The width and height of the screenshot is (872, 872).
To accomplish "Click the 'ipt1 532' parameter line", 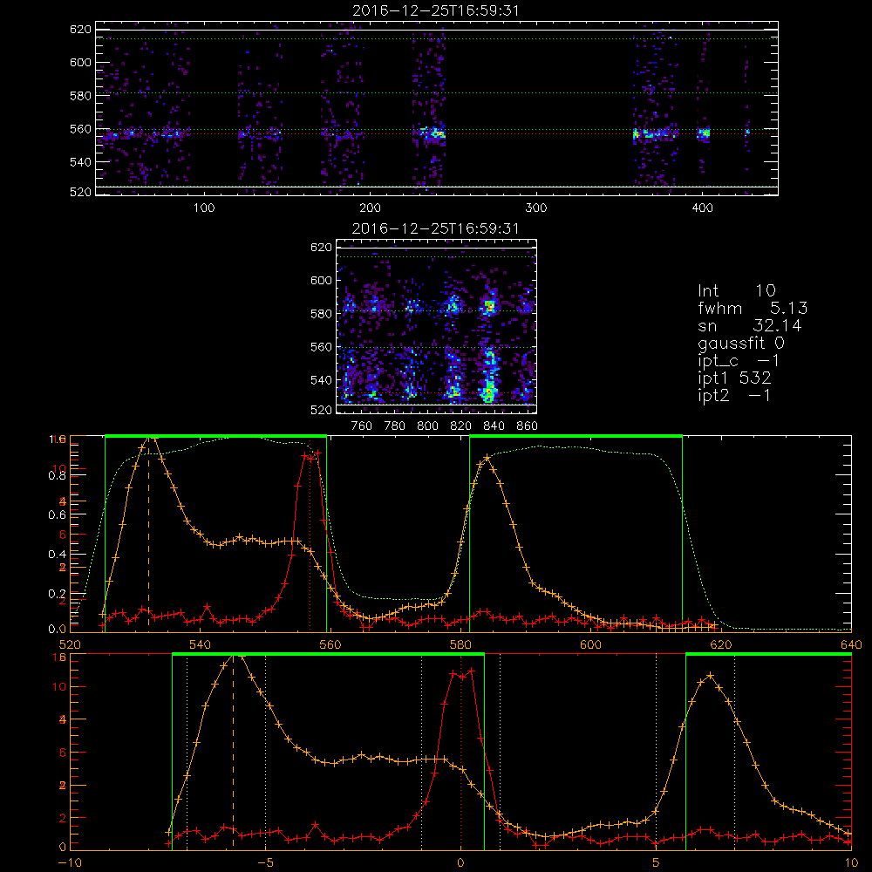I will (734, 378).
